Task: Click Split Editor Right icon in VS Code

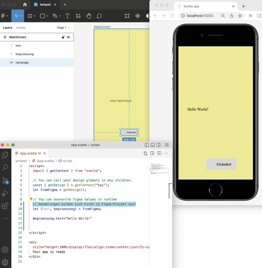Action: point(159,153)
